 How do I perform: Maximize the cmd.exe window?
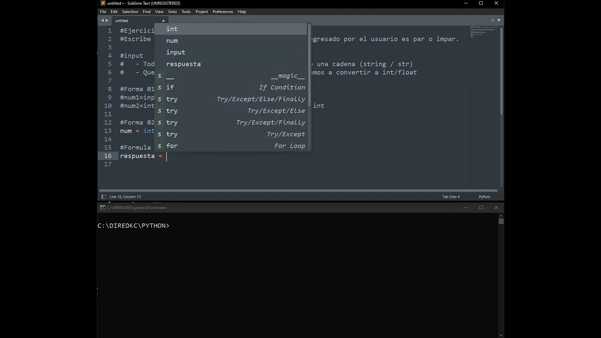coord(481,207)
